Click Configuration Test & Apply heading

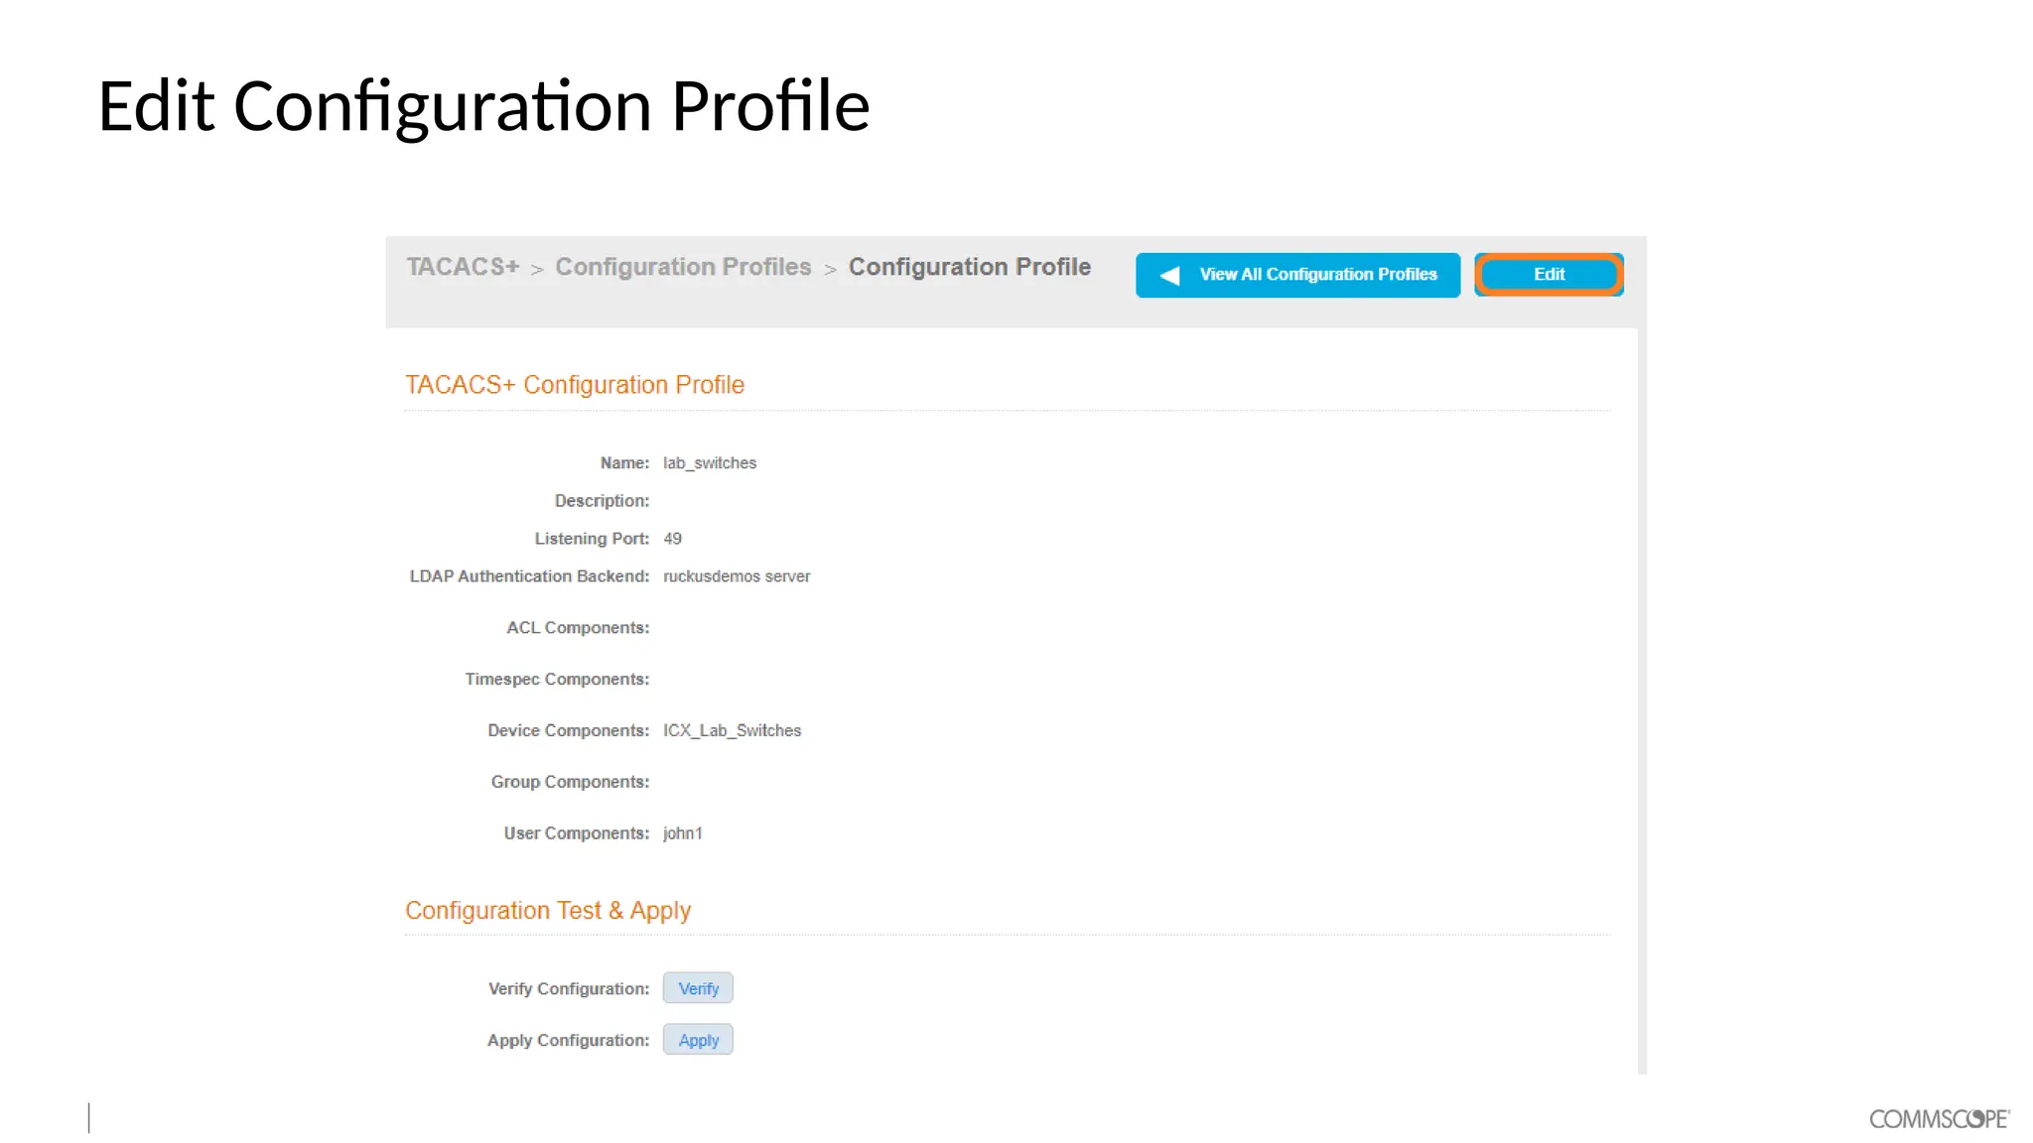coord(548,911)
